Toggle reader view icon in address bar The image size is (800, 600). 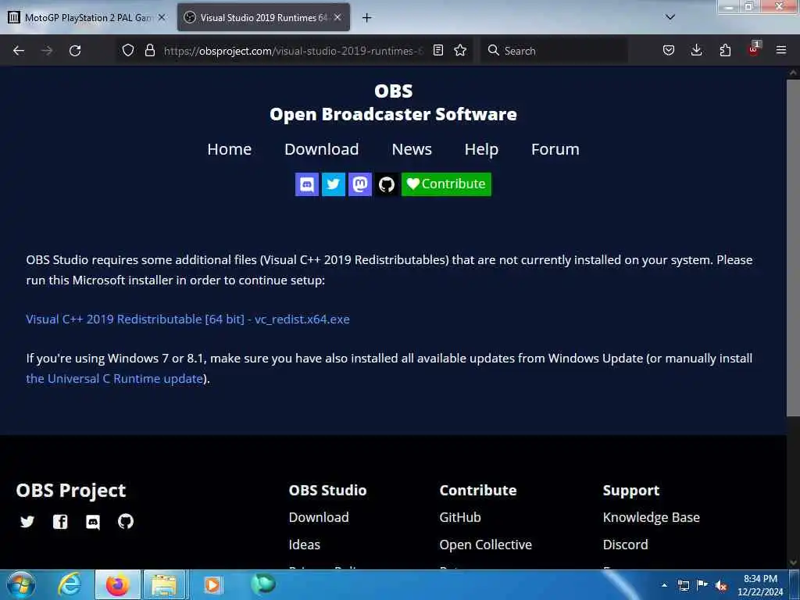[437, 50]
